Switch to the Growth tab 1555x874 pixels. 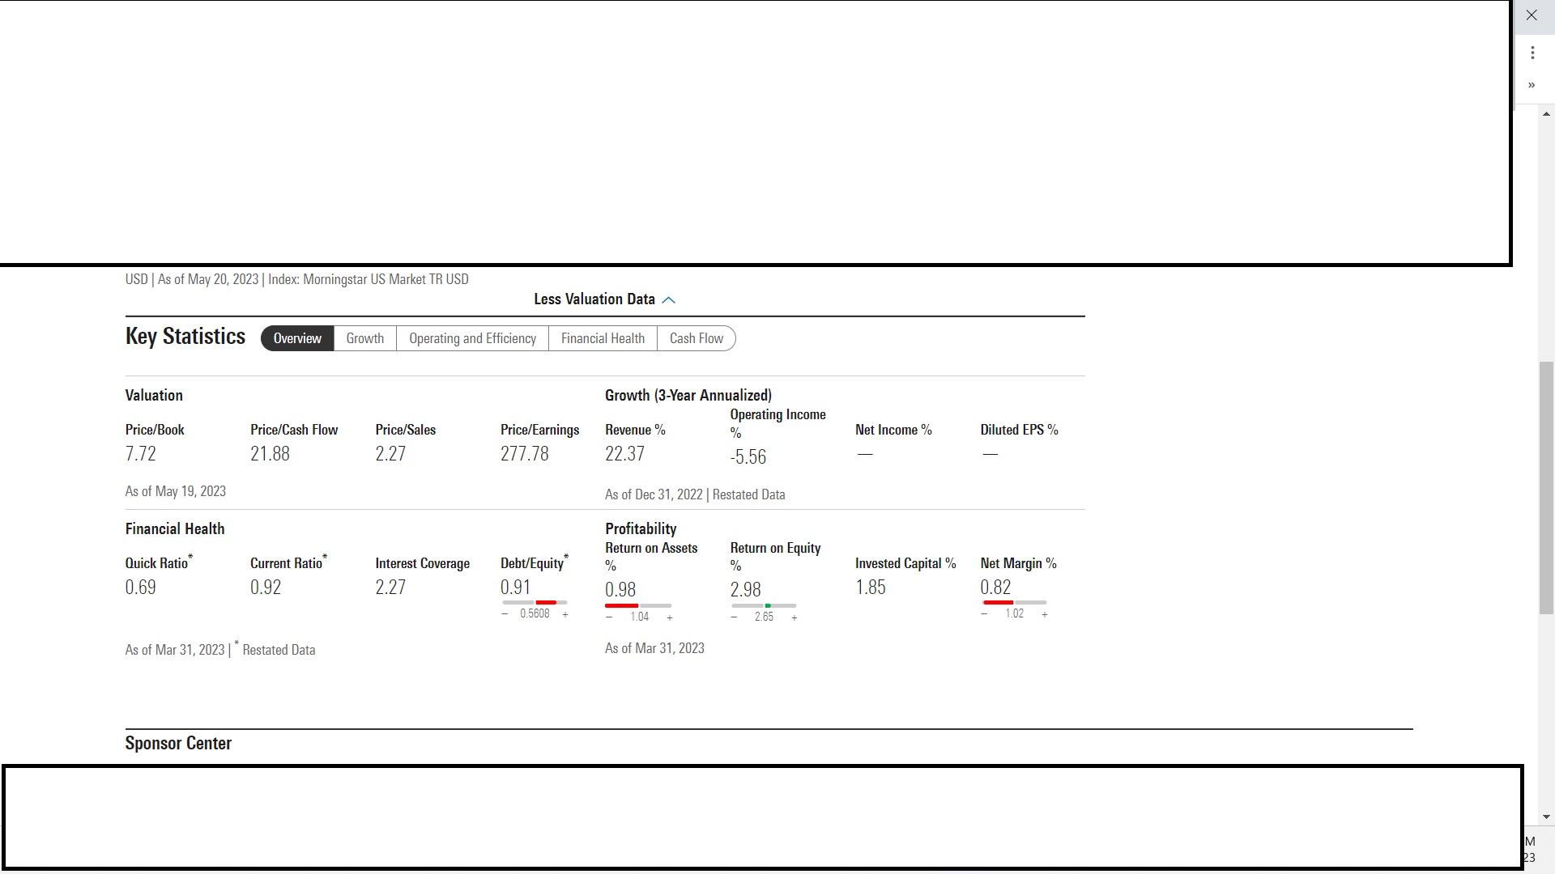(365, 338)
